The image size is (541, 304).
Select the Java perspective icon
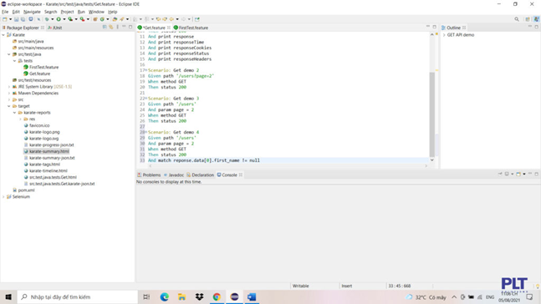(537, 19)
